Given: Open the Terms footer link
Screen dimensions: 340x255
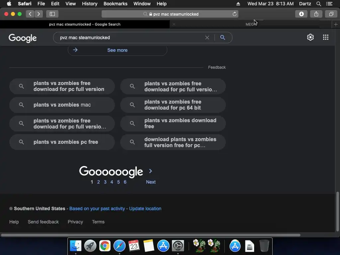Looking at the screenshot, I should pos(98,222).
